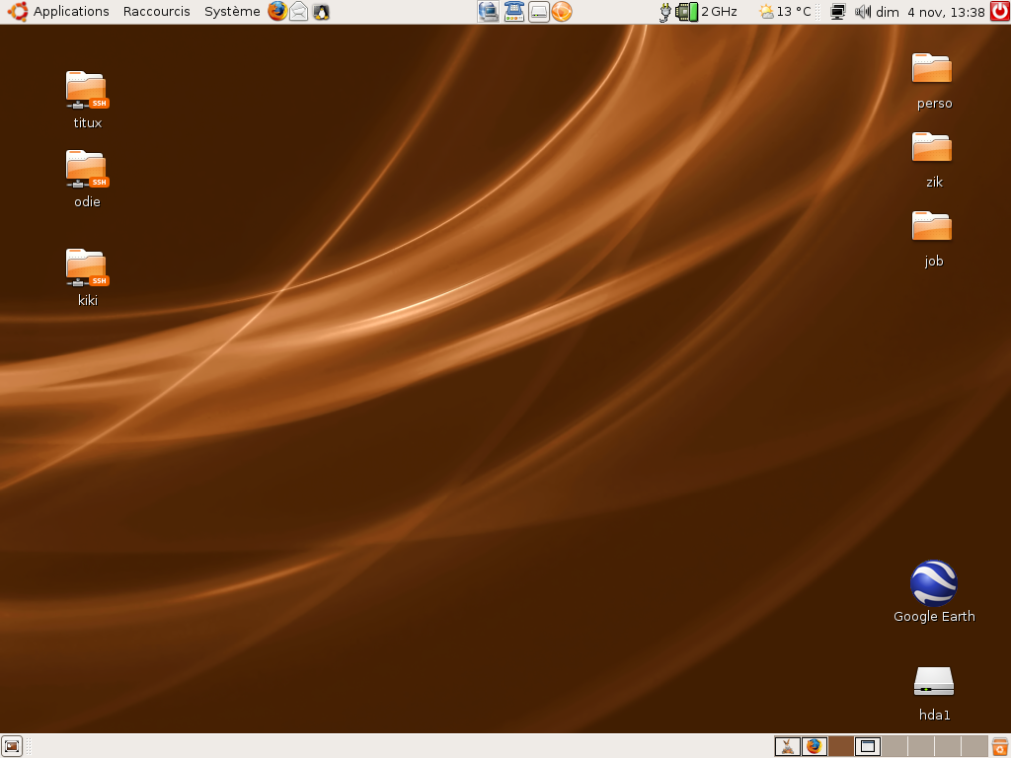Click the orange globe launcher icon
The height and width of the screenshot is (758, 1011).
[562, 12]
